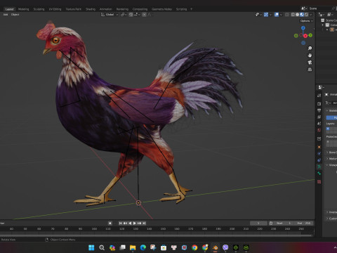Open the orange Object properties tab
Screen dimensions: 337x253
pos(319,147)
